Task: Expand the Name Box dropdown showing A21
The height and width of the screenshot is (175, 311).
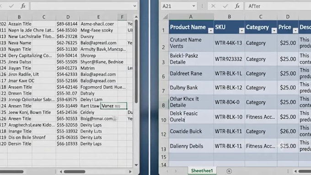Action: point(193,6)
